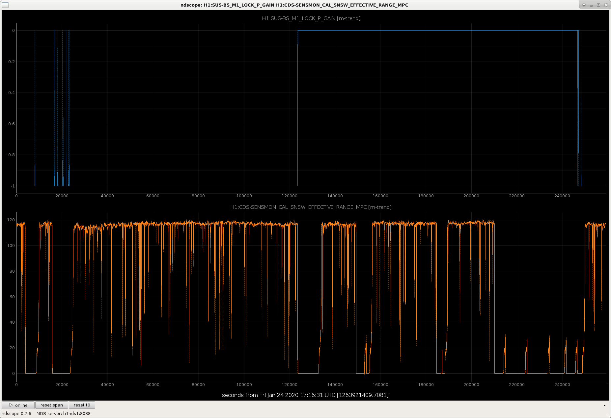Screen dimensions: 611x418
Task: Open the window menu icon in title bar
Action: tap(5, 5)
